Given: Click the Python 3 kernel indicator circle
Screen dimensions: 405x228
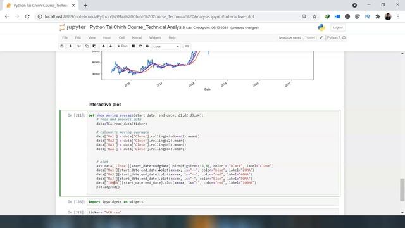Looking at the screenshot, I should 344,38.
